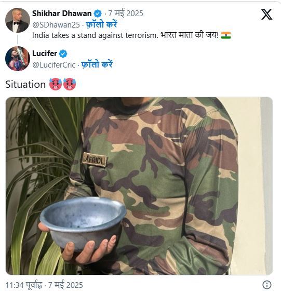Click Shikhar Dhawan's blue verified badge

pos(98,14)
